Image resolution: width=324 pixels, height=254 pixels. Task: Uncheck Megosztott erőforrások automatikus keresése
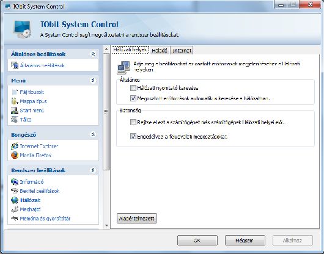point(133,98)
